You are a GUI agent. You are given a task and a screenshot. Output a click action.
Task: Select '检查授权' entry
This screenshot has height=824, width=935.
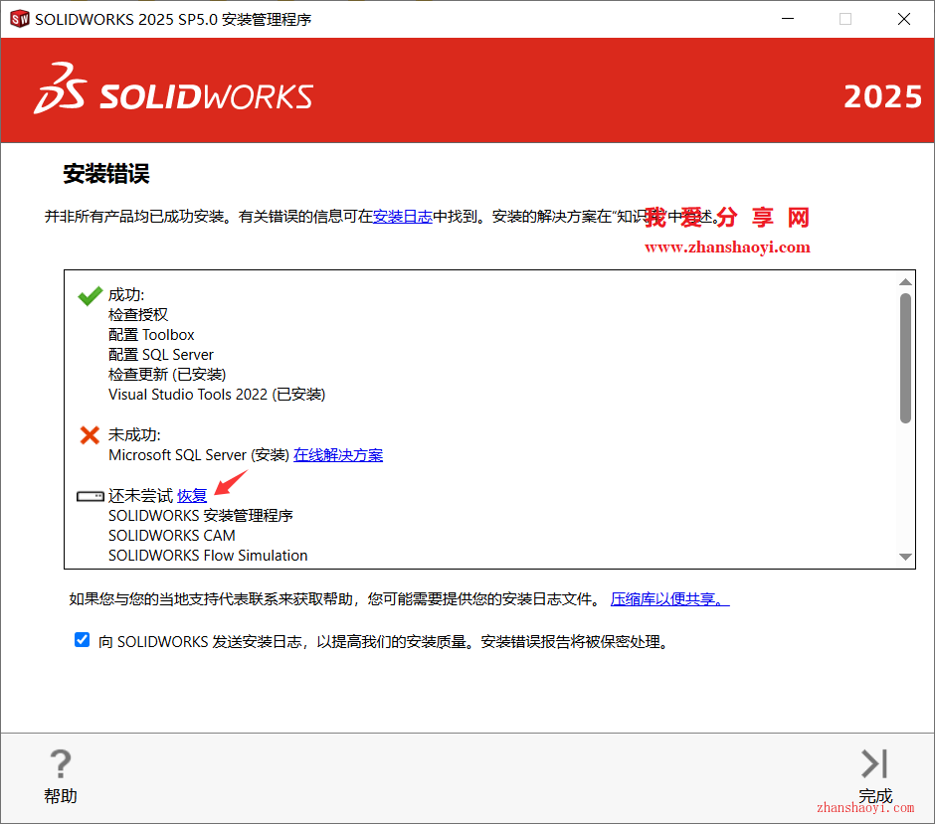138,314
